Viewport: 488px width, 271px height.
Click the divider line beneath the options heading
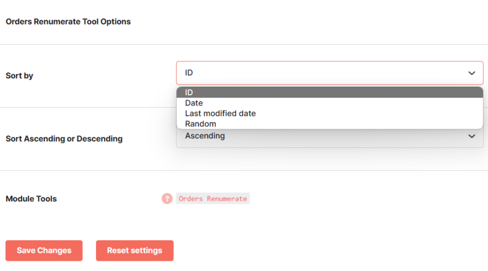(x=244, y=44)
